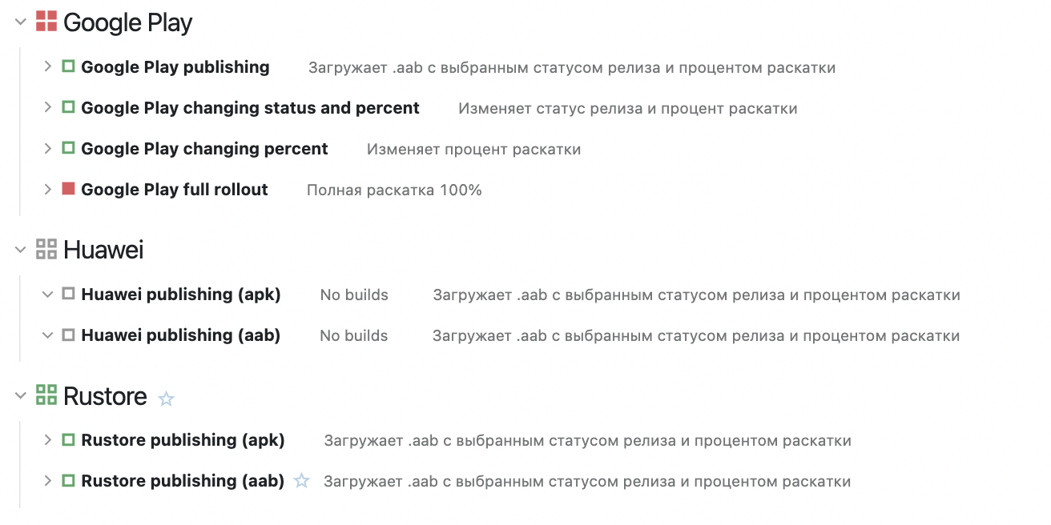Screen dimensions: 1051x525
Task: Click the gray Huawei project grid icon
Action: coord(46,250)
